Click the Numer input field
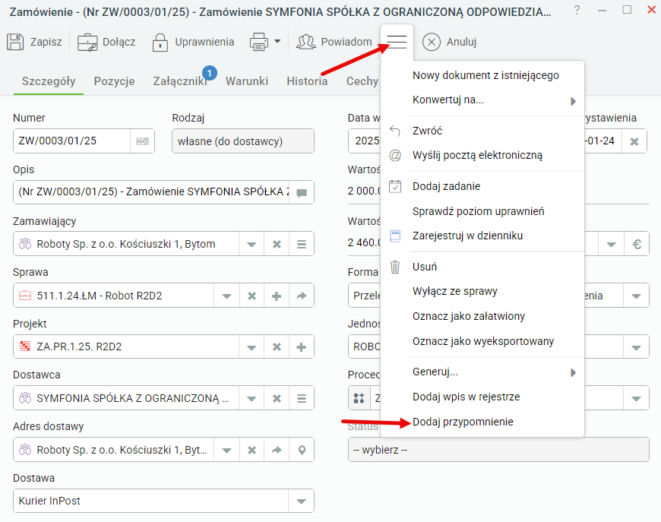Image resolution: width=661 pixels, height=522 pixels. click(x=71, y=141)
